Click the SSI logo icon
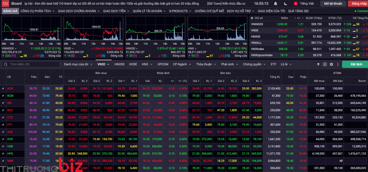 coord(5,4)
